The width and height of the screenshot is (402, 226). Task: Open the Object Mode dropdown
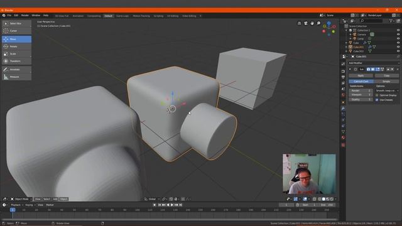coord(21,199)
